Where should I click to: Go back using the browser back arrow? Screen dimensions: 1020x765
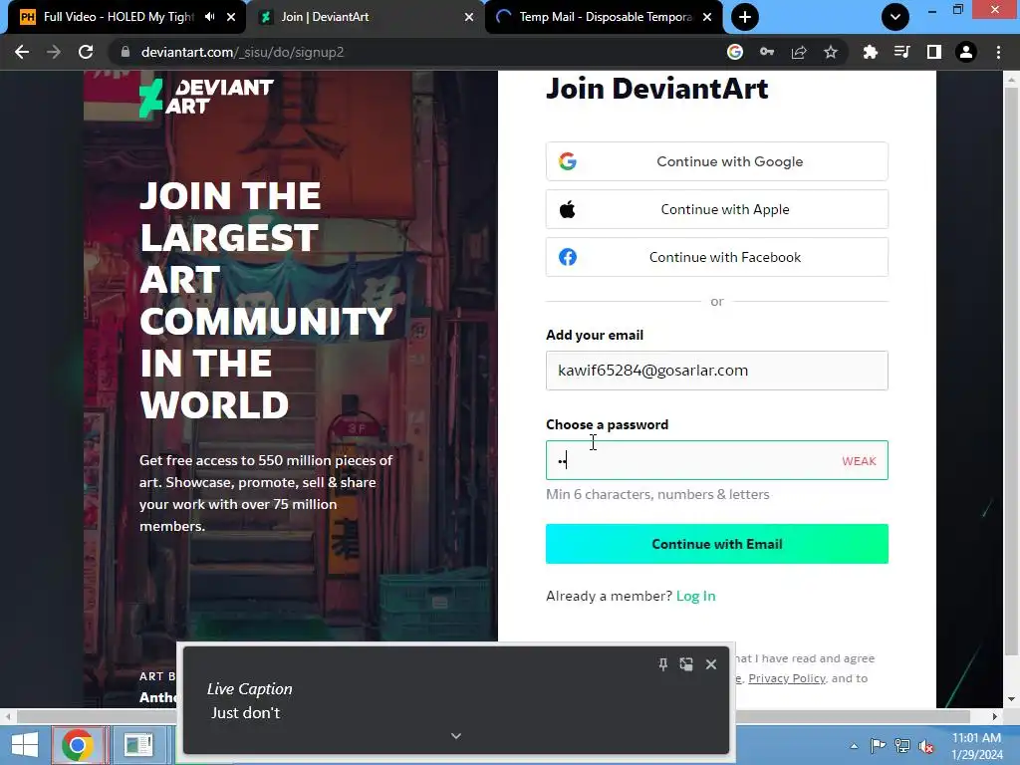coord(22,52)
